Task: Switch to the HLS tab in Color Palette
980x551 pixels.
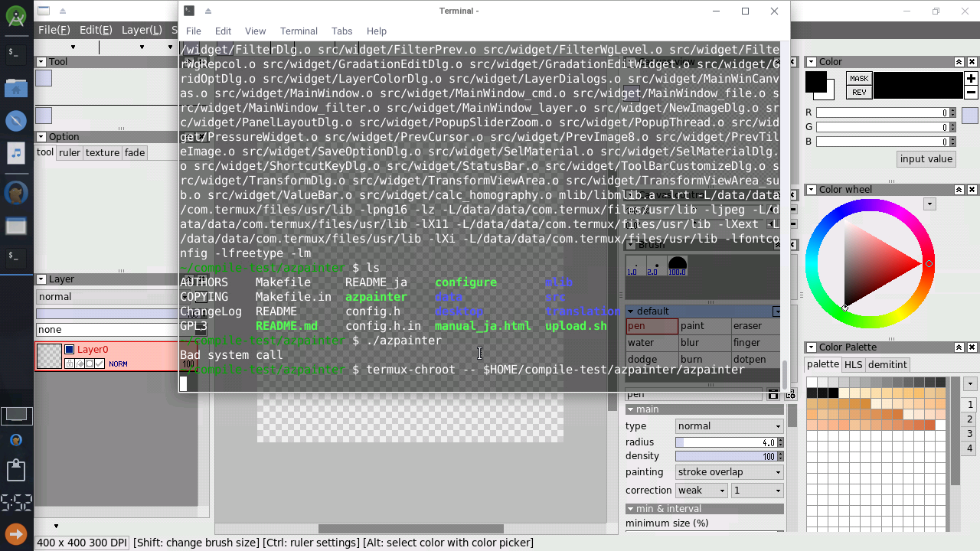Action: click(x=853, y=365)
